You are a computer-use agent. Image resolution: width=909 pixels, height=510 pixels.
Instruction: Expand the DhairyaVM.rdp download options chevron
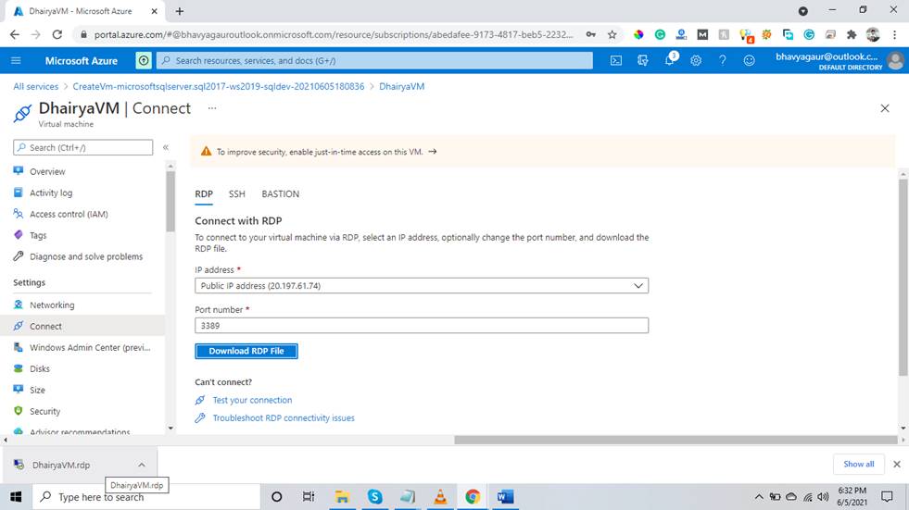[142, 465]
